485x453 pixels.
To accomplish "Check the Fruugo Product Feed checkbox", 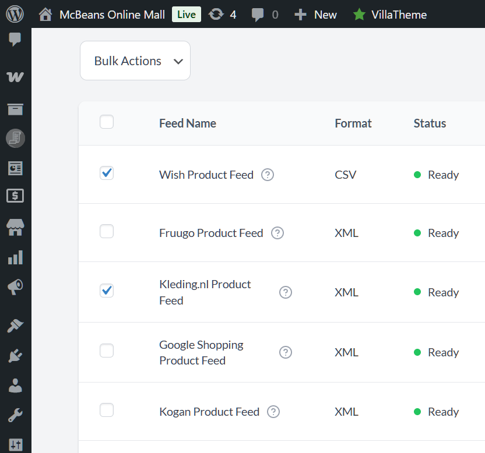I will pyautogui.click(x=107, y=231).
